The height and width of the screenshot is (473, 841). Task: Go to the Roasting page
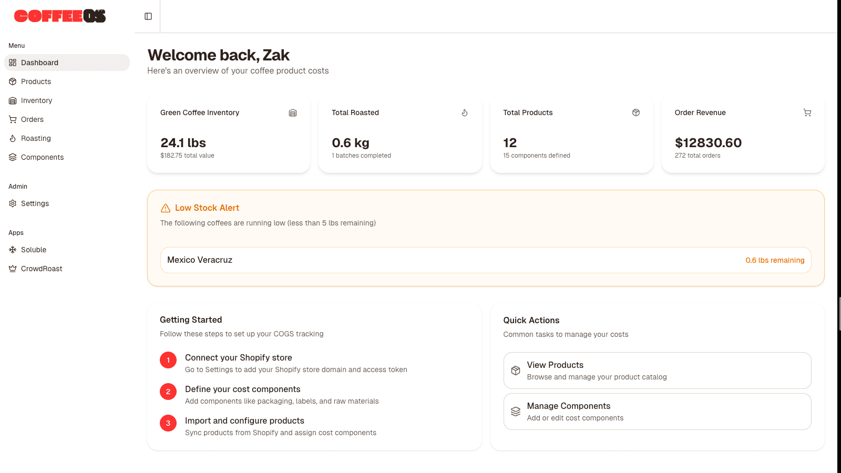click(67, 138)
